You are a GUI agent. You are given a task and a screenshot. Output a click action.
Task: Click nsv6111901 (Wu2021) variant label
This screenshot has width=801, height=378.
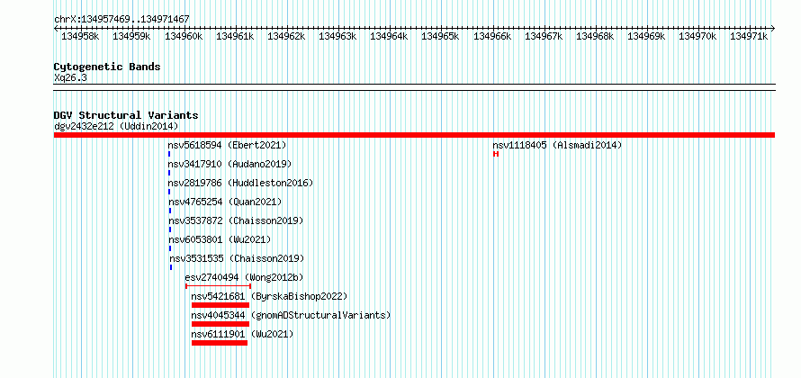243,335
